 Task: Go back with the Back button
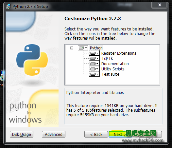point(96,134)
